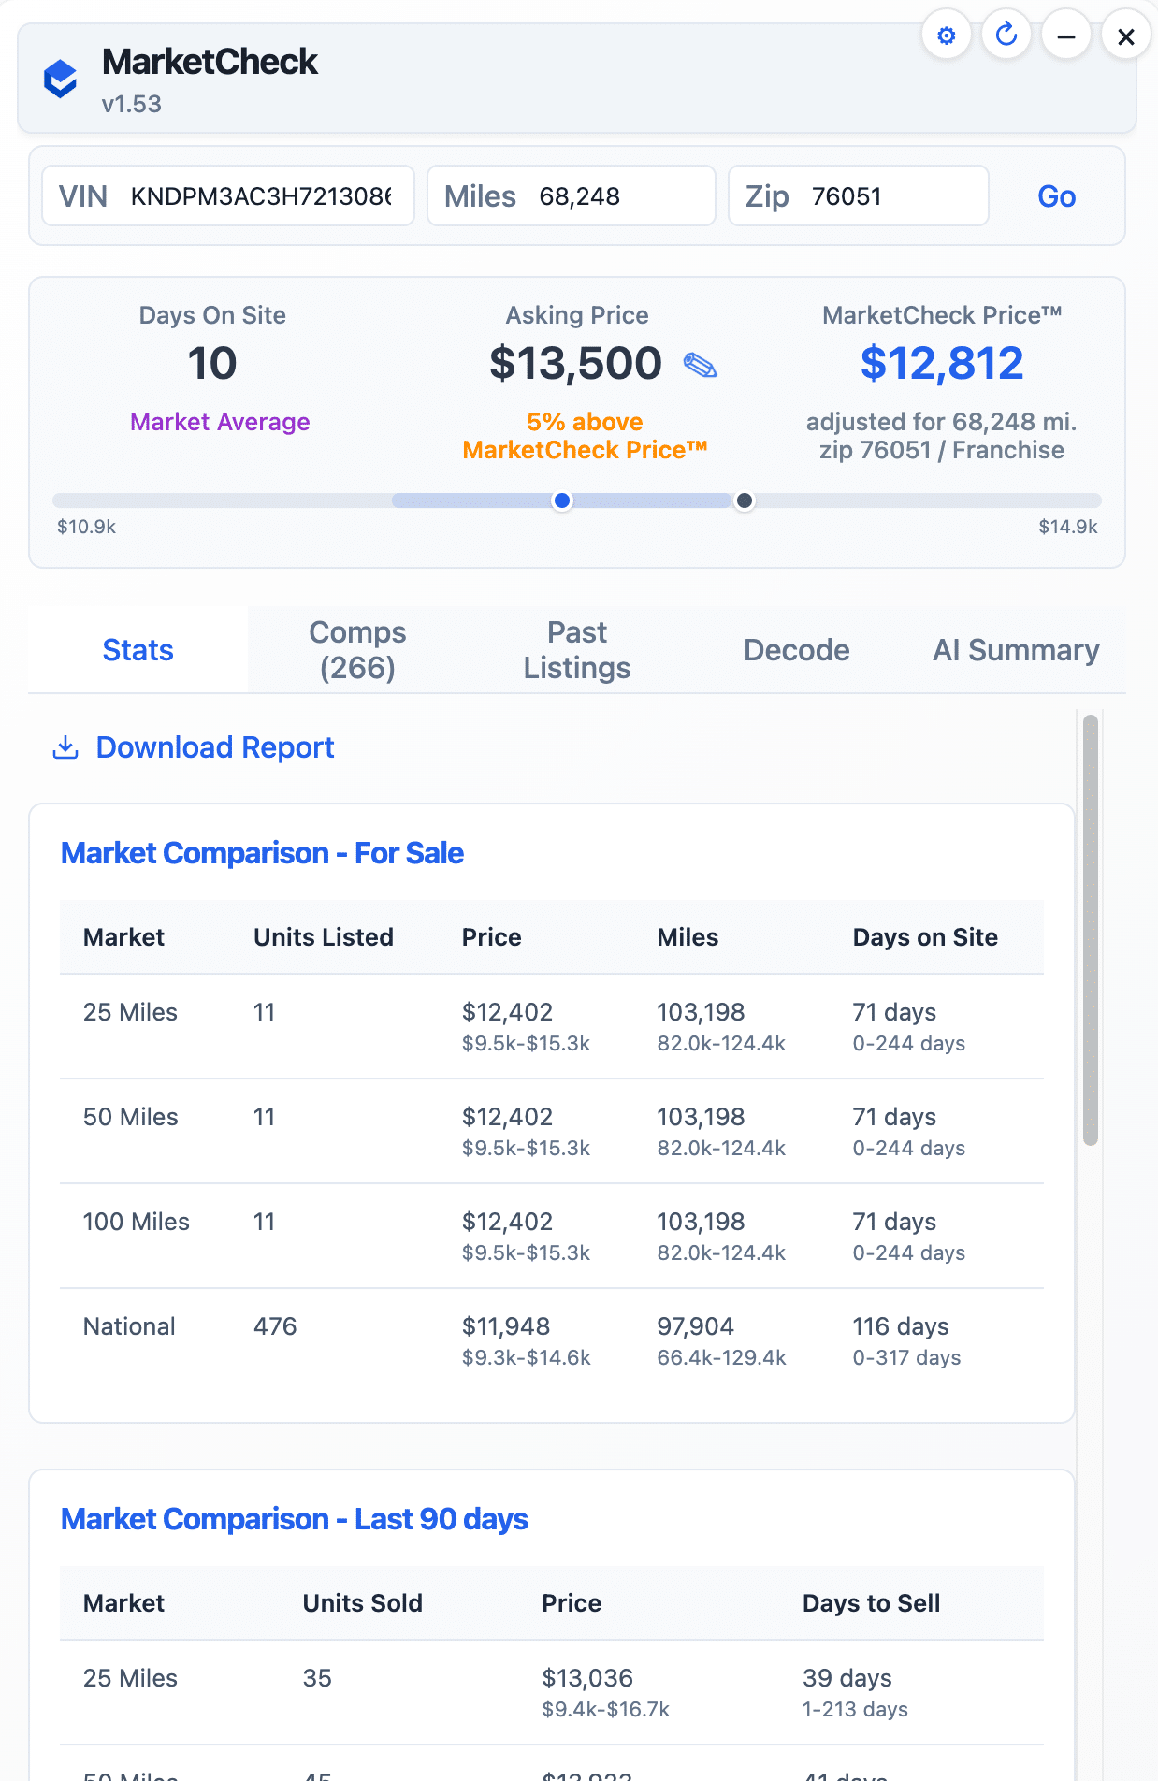1158x1781 pixels.
Task: Click the MarketCheck logo icon
Action: click(x=61, y=79)
